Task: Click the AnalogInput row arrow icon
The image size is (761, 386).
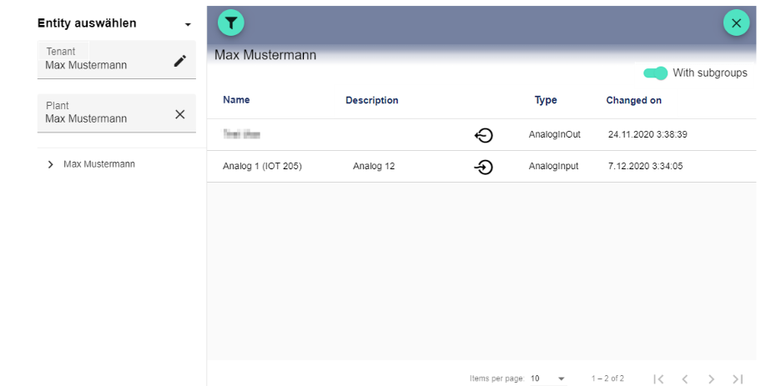Action: (482, 167)
